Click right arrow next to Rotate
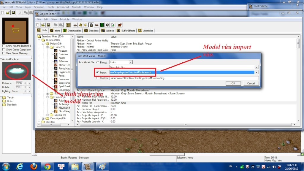The width and height of the screenshot is (304, 171). pyautogui.click(x=29, y=87)
